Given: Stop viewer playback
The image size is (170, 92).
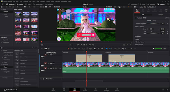Looking at the screenshot, I should [x=84, y=45].
